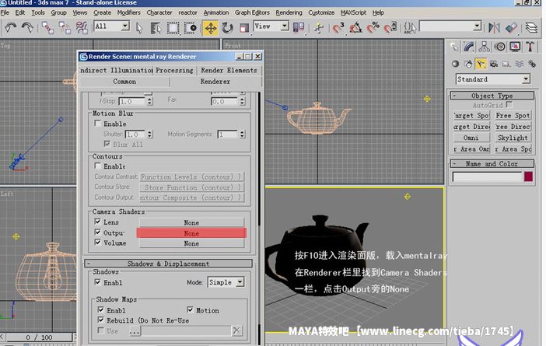Toggle the Shadows Enable checkbox

[x=98, y=282]
